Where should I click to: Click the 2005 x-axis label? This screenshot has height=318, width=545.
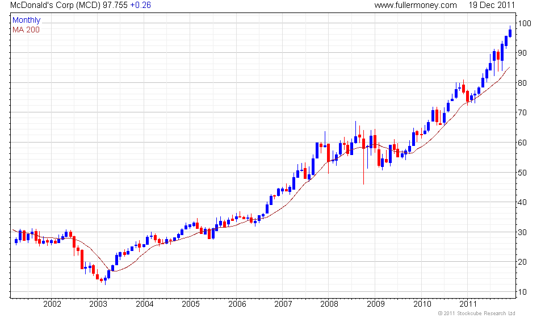[x=191, y=304]
